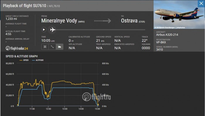
Task: Toggle the ALTITUDE legend entry
Action: pyautogui.click(x=38, y=60)
